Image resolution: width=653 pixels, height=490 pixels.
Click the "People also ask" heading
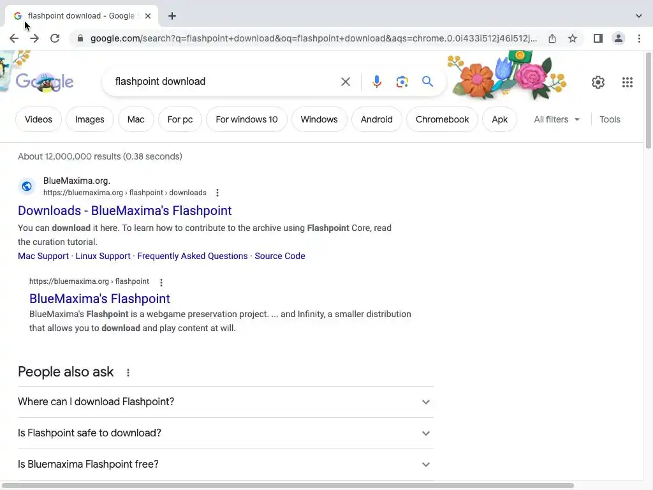tap(66, 372)
